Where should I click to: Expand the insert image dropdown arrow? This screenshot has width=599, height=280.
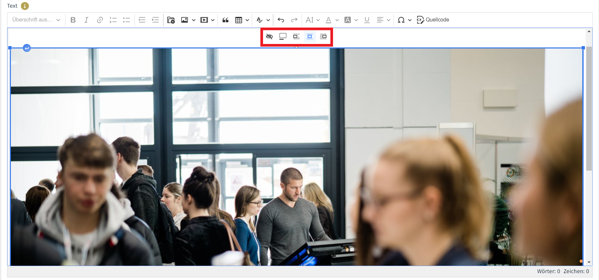[x=194, y=20]
